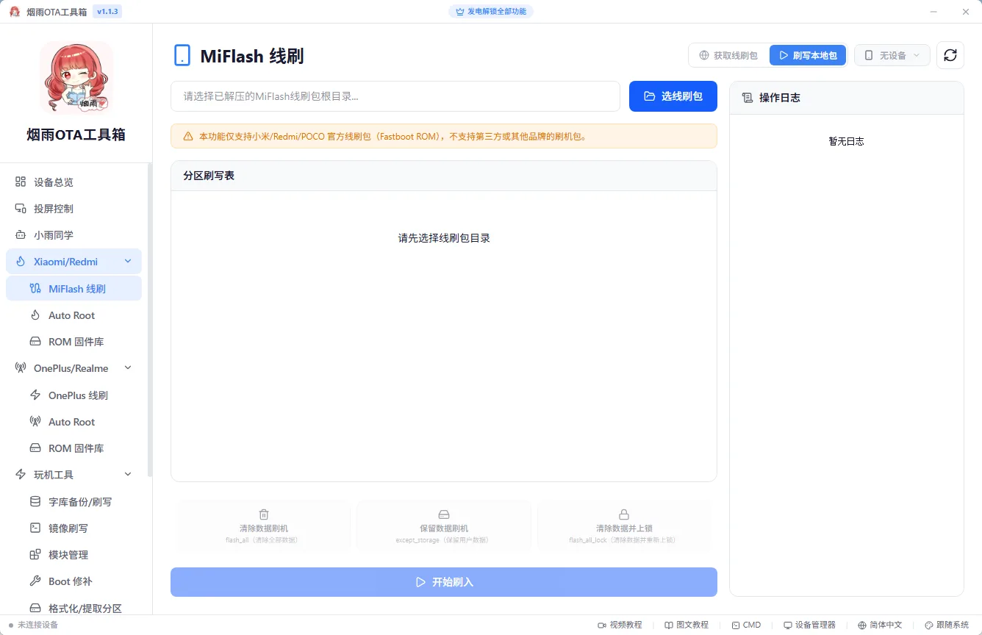This screenshot has height=635, width=982.
Task: Collapse the OnePlus/Realme group chevron
Action: click(128, 368)
